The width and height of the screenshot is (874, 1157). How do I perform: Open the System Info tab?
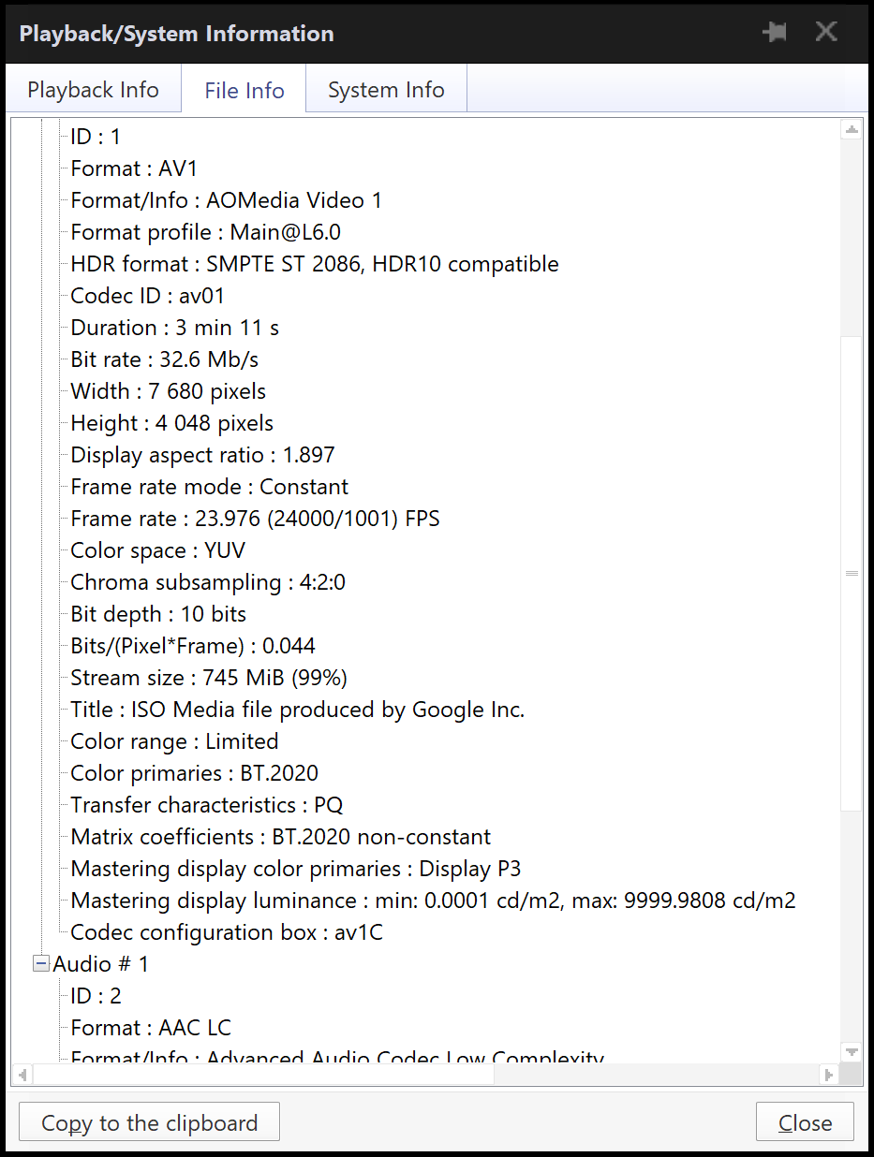tap(386, 90)
